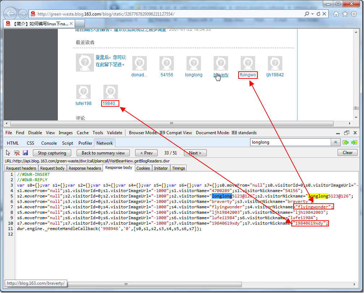Click the Clear button
Viewport: 364px width, 293px height.
coord(347,153)
